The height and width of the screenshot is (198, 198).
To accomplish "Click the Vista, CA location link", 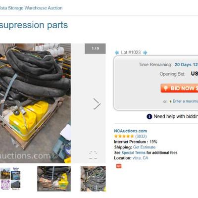I will 140,158.
